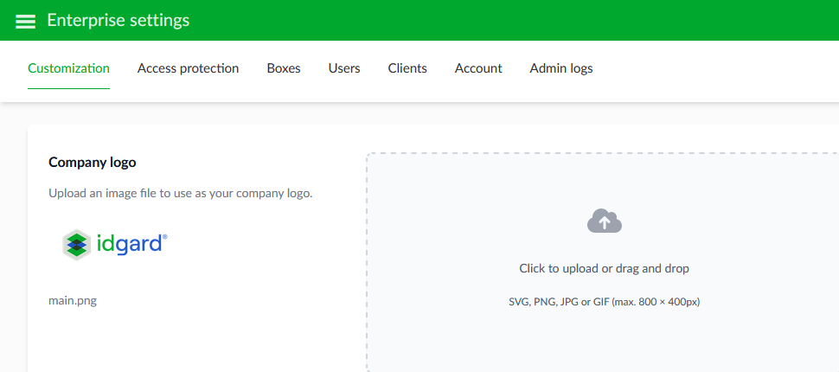Viewport: 839px width, 372px height.
Task: Click the Company logo section heading
Action: tap(92, 162)
